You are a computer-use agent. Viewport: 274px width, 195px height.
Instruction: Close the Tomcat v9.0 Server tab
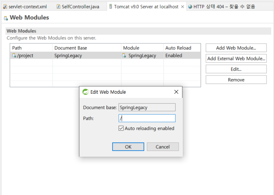182,6
